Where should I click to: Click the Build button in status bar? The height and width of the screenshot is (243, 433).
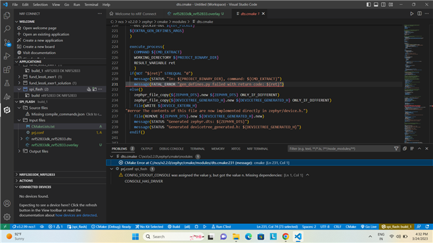(x=174, y=227)
